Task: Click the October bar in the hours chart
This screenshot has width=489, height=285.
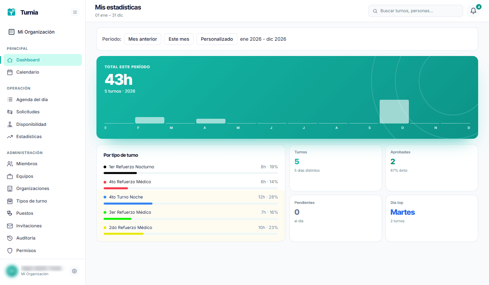Action: pyautogui.click(x=394, y=112)
